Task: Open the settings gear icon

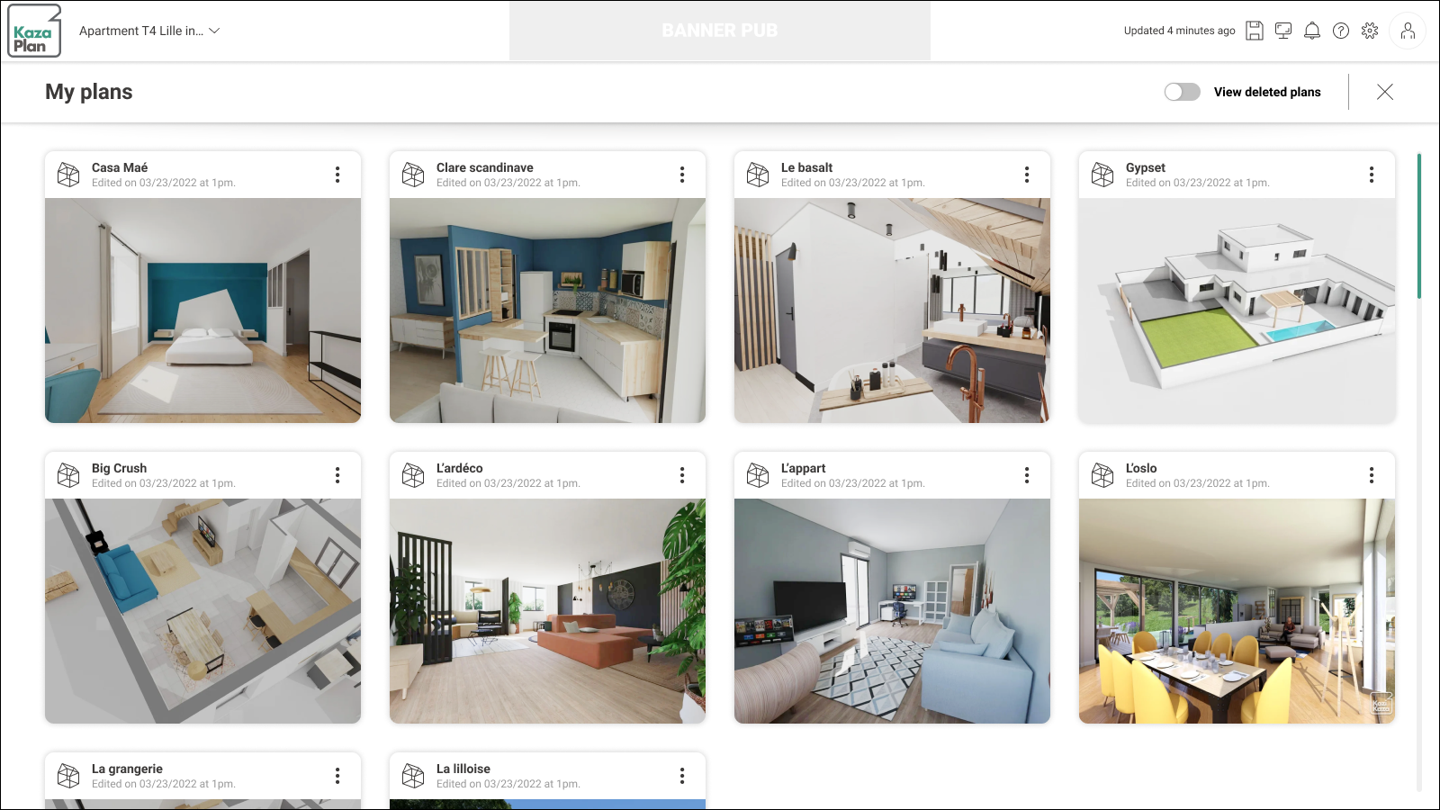Action: coord(1370,31)
